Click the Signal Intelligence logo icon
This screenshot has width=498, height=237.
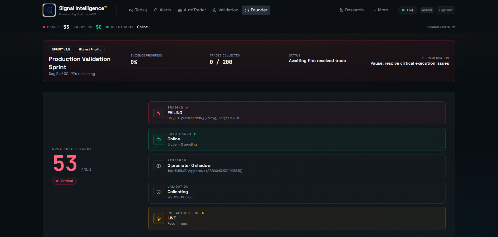49,10
